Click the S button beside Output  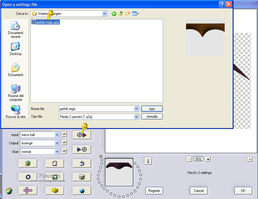click(x=64, y=143)
